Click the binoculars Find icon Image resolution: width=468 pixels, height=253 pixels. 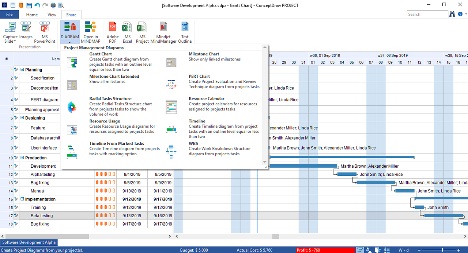(452, 14)
